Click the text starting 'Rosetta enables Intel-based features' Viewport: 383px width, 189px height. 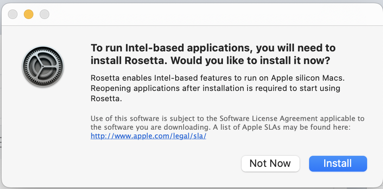[218, 89]
